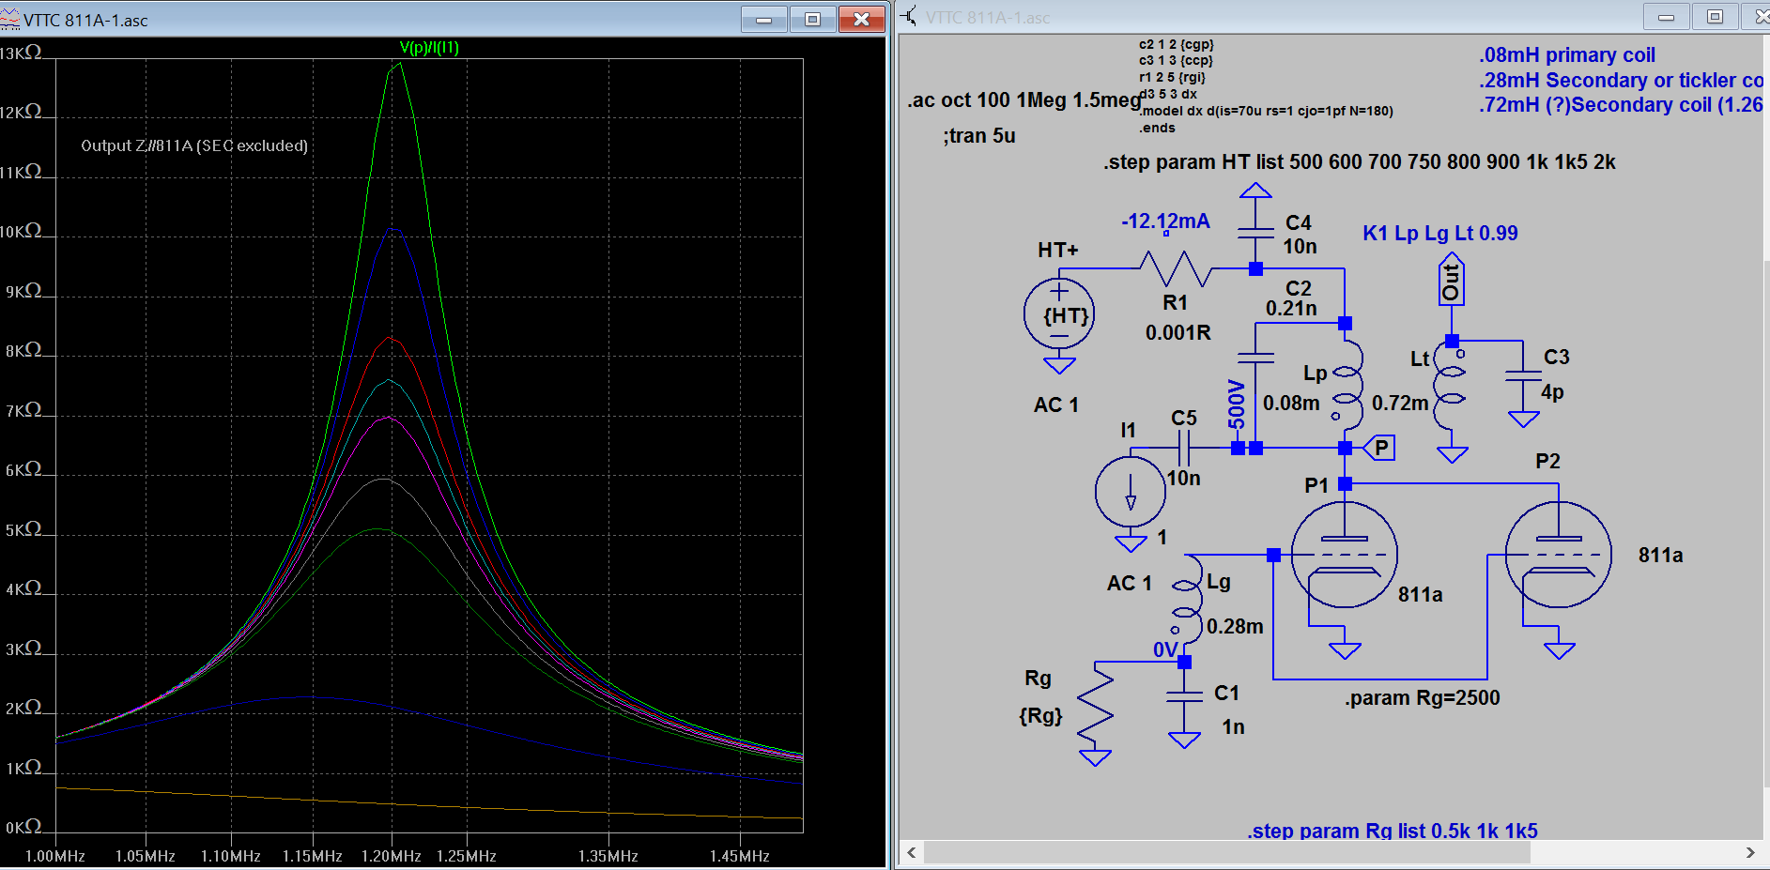Click the ".ac oct 100 1Meg 1.5meg" directive
Viewport: 1770px width, 870px height.
[x=1024, y=100]
